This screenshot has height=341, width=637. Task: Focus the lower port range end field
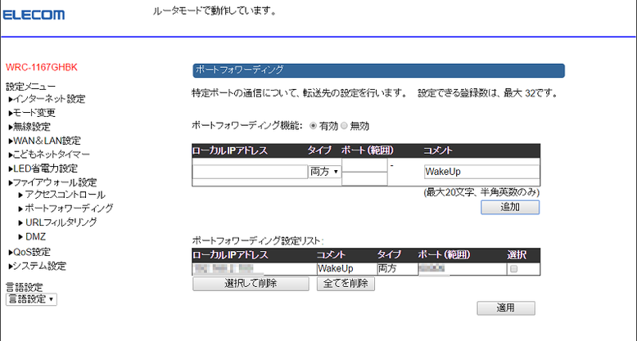tap(364, 178)
